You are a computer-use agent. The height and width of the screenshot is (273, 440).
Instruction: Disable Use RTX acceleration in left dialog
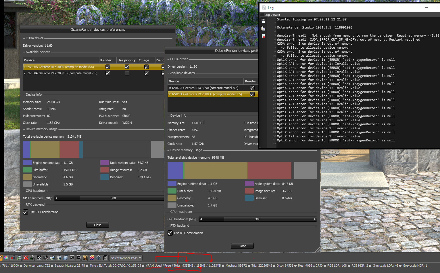pyautogui.click(x=26, y=212)
